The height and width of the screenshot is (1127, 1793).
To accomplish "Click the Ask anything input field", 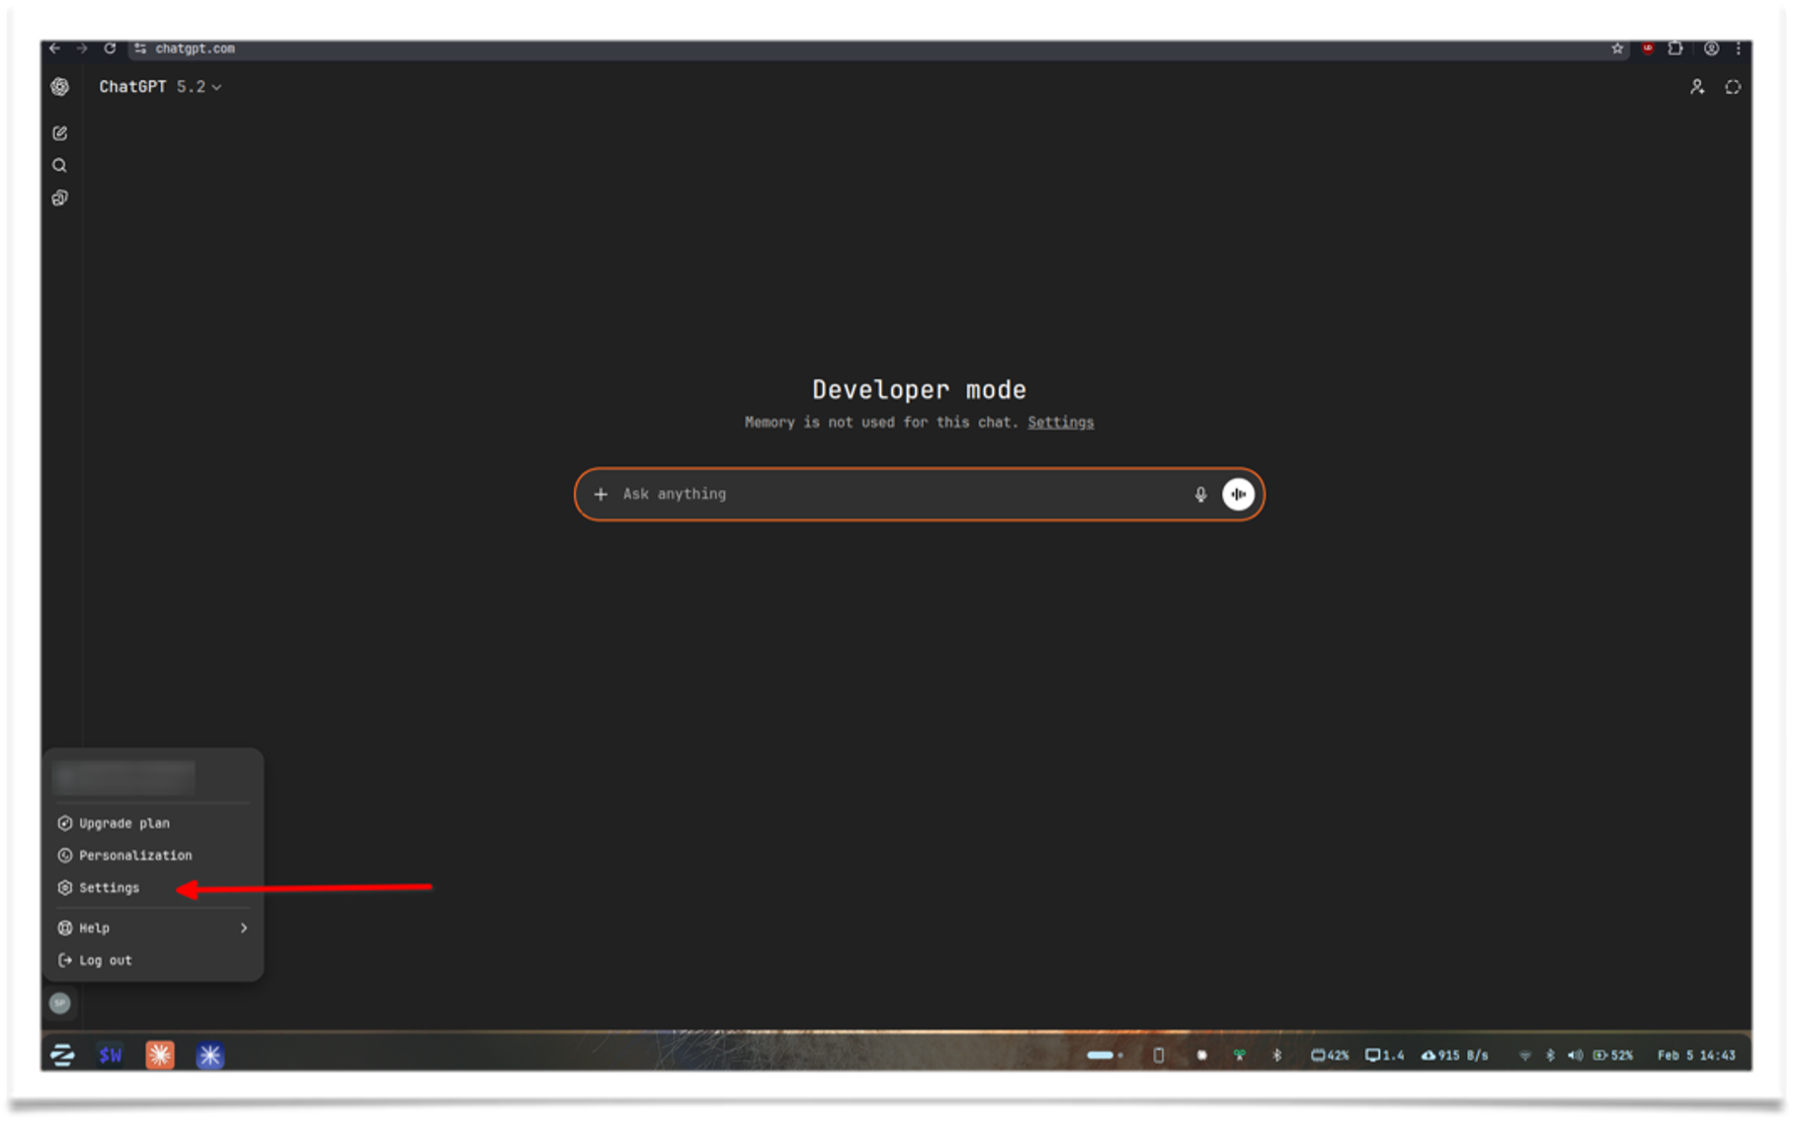I will [889, 494].
